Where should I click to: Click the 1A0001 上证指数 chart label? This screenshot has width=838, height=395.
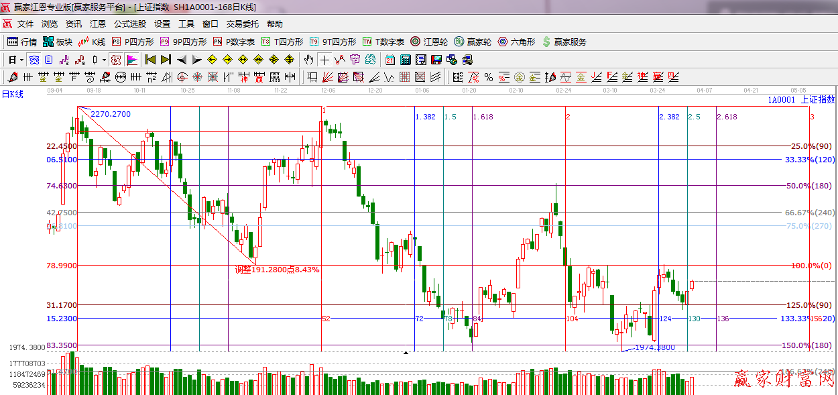tap(801, 99)
